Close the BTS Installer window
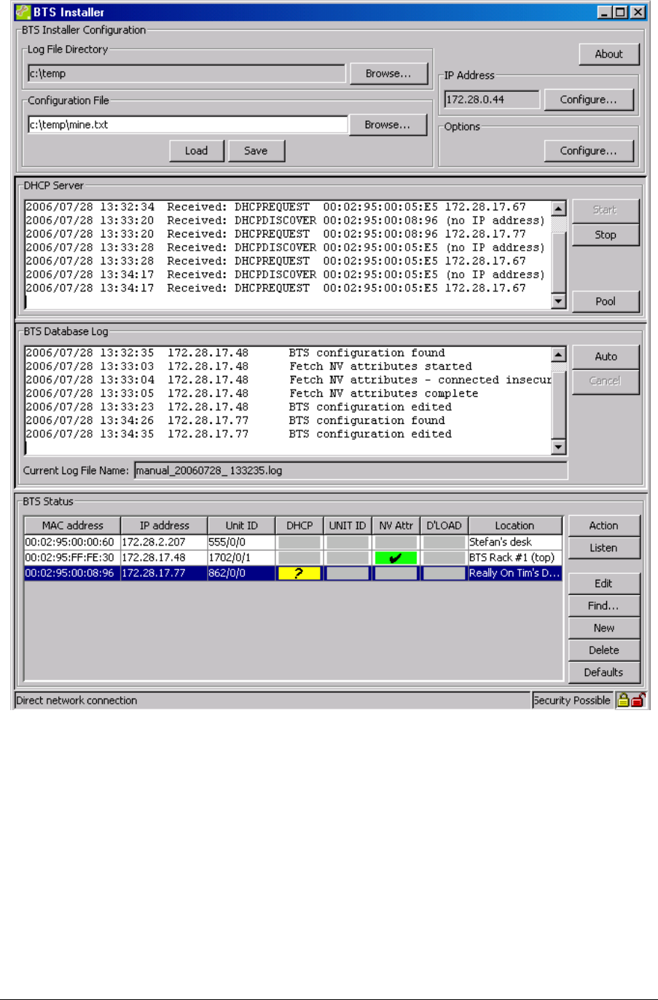658x1000 pixels. 638,12
